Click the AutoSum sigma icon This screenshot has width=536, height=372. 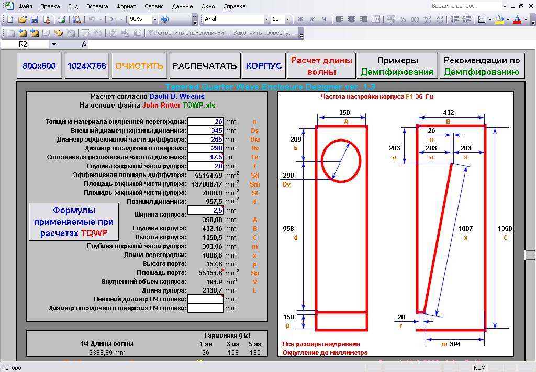(113, 19)
